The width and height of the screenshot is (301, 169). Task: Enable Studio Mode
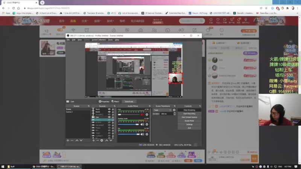click(189, 121)
